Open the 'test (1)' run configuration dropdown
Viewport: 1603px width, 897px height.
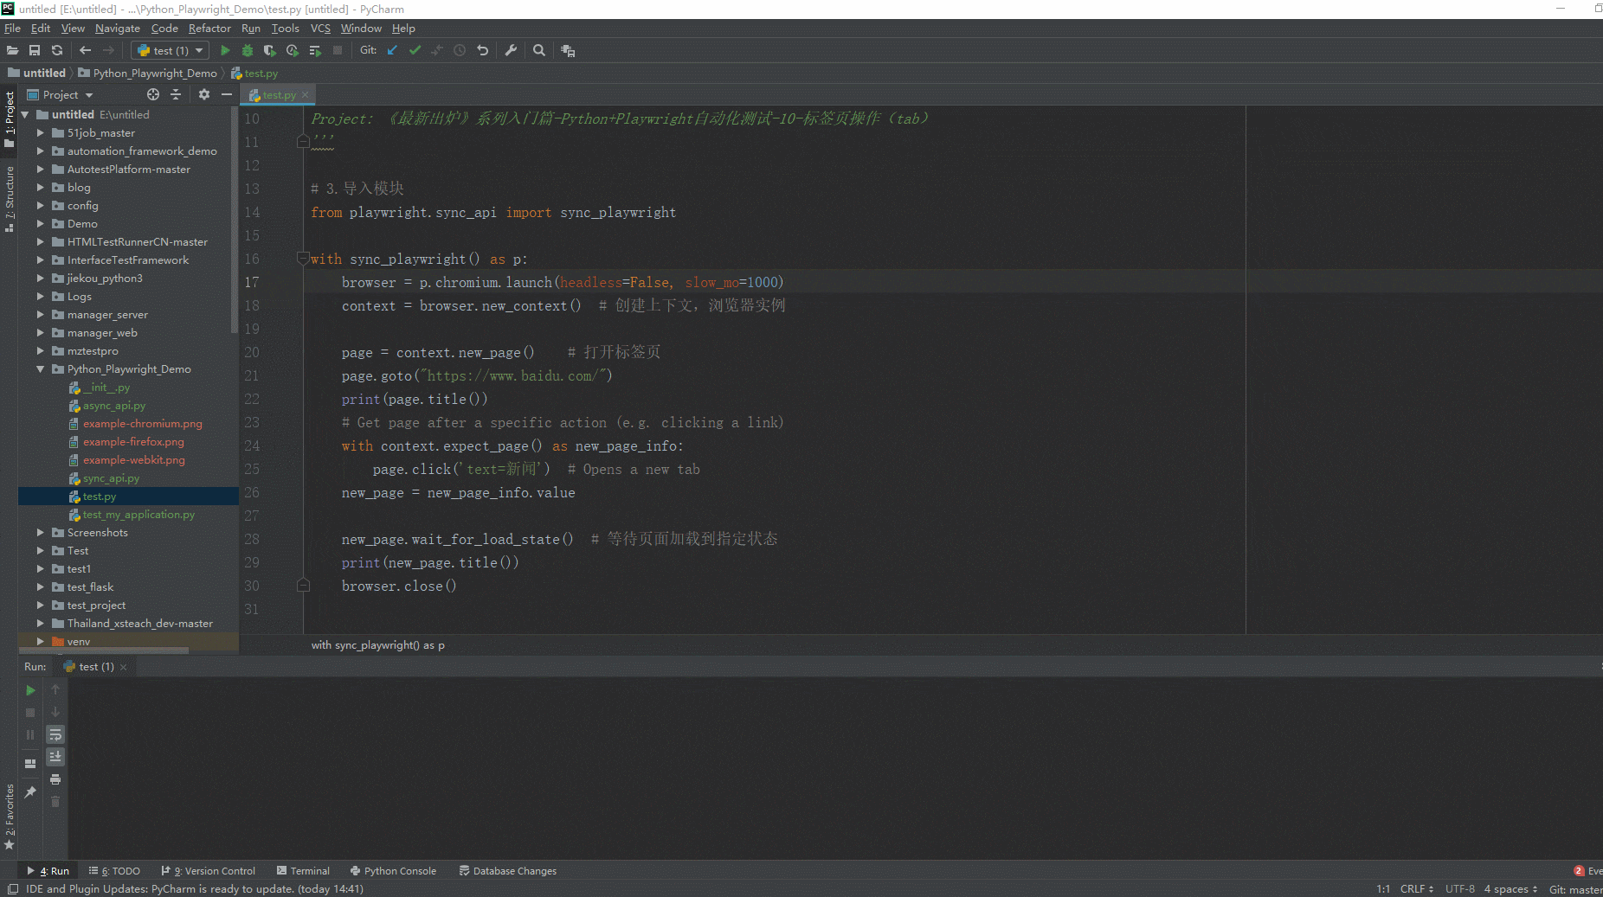170,50
